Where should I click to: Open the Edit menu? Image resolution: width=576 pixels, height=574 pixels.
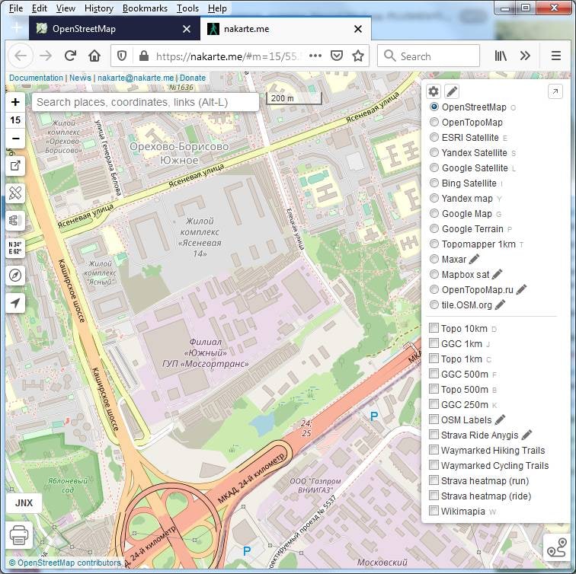(40, 8)
